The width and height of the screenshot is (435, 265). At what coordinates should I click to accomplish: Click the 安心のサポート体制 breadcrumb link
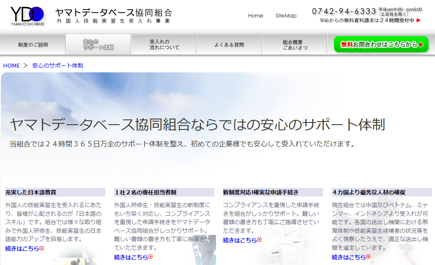[x=57, y=65]
